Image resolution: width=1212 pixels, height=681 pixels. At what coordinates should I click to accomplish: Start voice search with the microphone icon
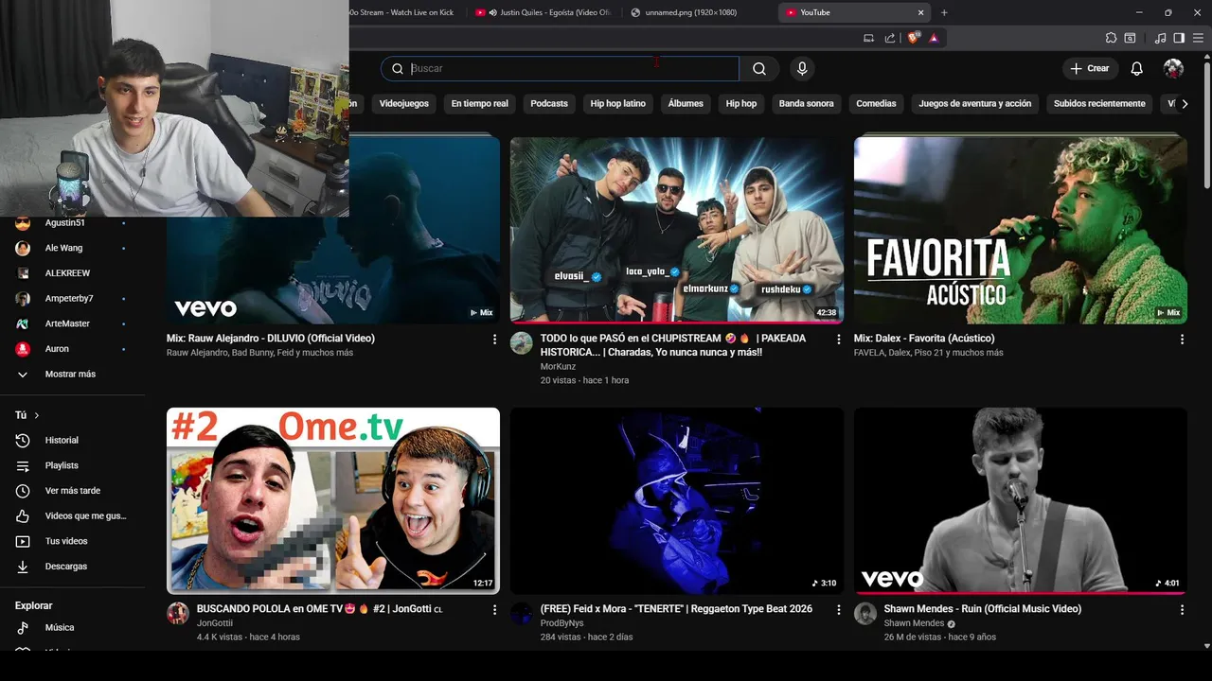(x=802, y=68)
